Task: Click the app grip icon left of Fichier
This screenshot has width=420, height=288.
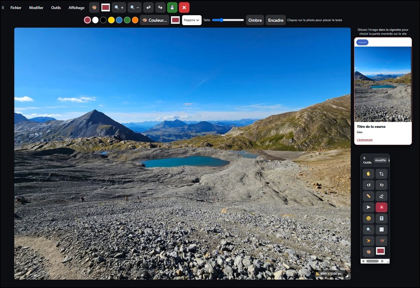Action: click(x=3, y=8)
